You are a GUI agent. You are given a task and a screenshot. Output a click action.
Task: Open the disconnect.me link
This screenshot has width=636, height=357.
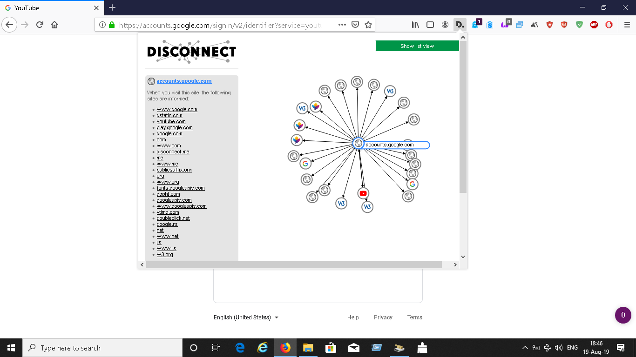(x=173, y=152)
